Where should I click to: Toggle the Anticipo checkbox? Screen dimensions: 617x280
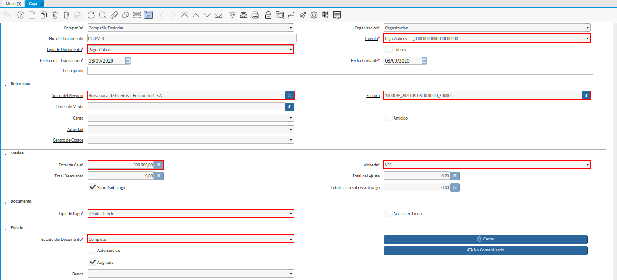click(x=389, y=118)
